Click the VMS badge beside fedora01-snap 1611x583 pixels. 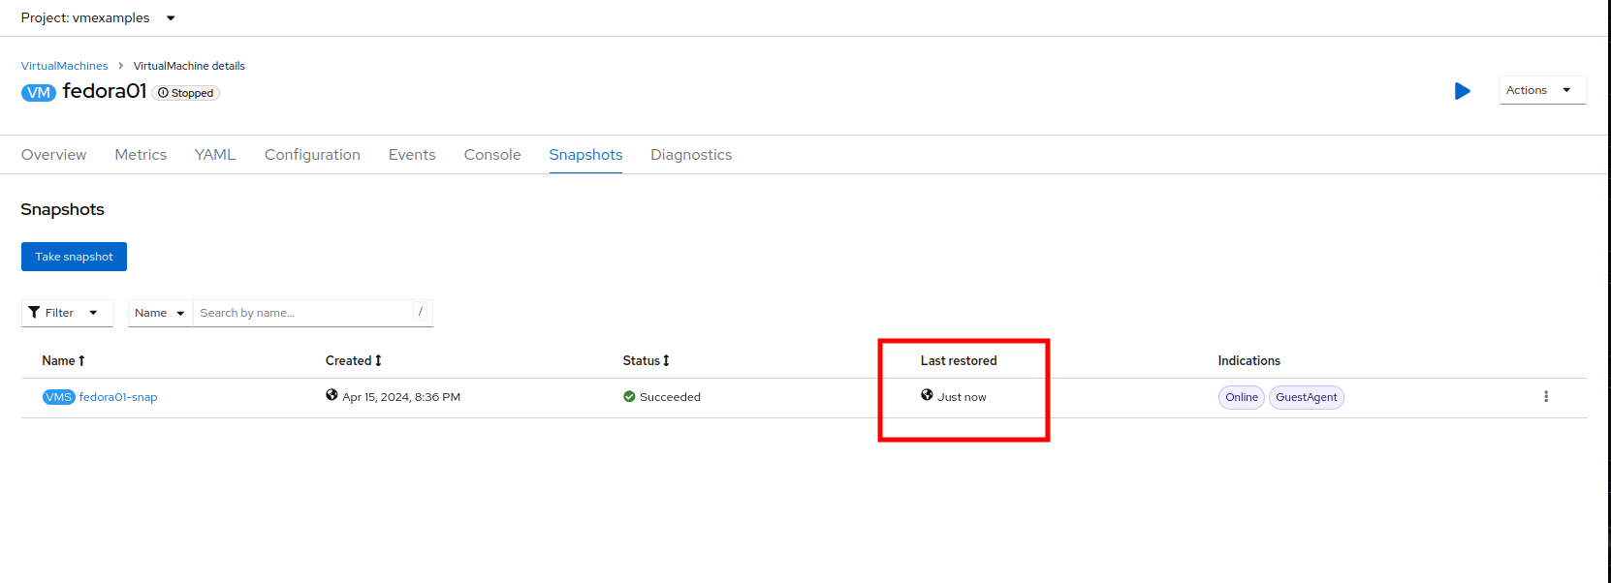click(59, 397)
